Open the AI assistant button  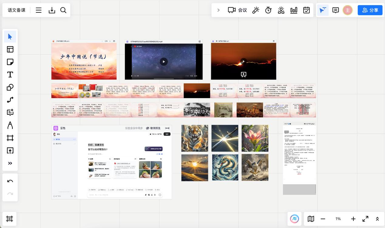[294, 219]
